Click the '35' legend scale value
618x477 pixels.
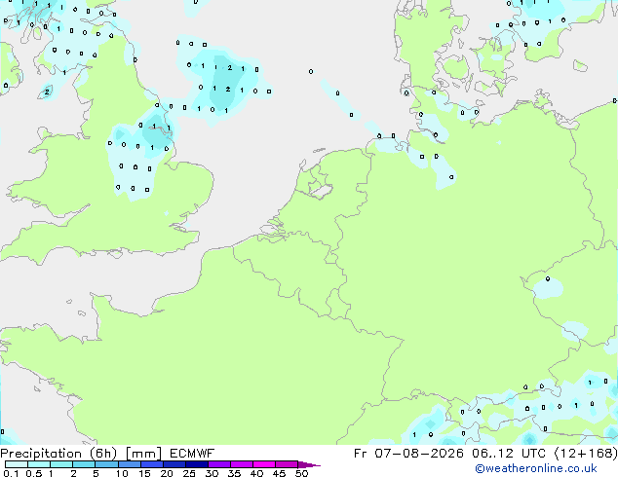[234, 473]
